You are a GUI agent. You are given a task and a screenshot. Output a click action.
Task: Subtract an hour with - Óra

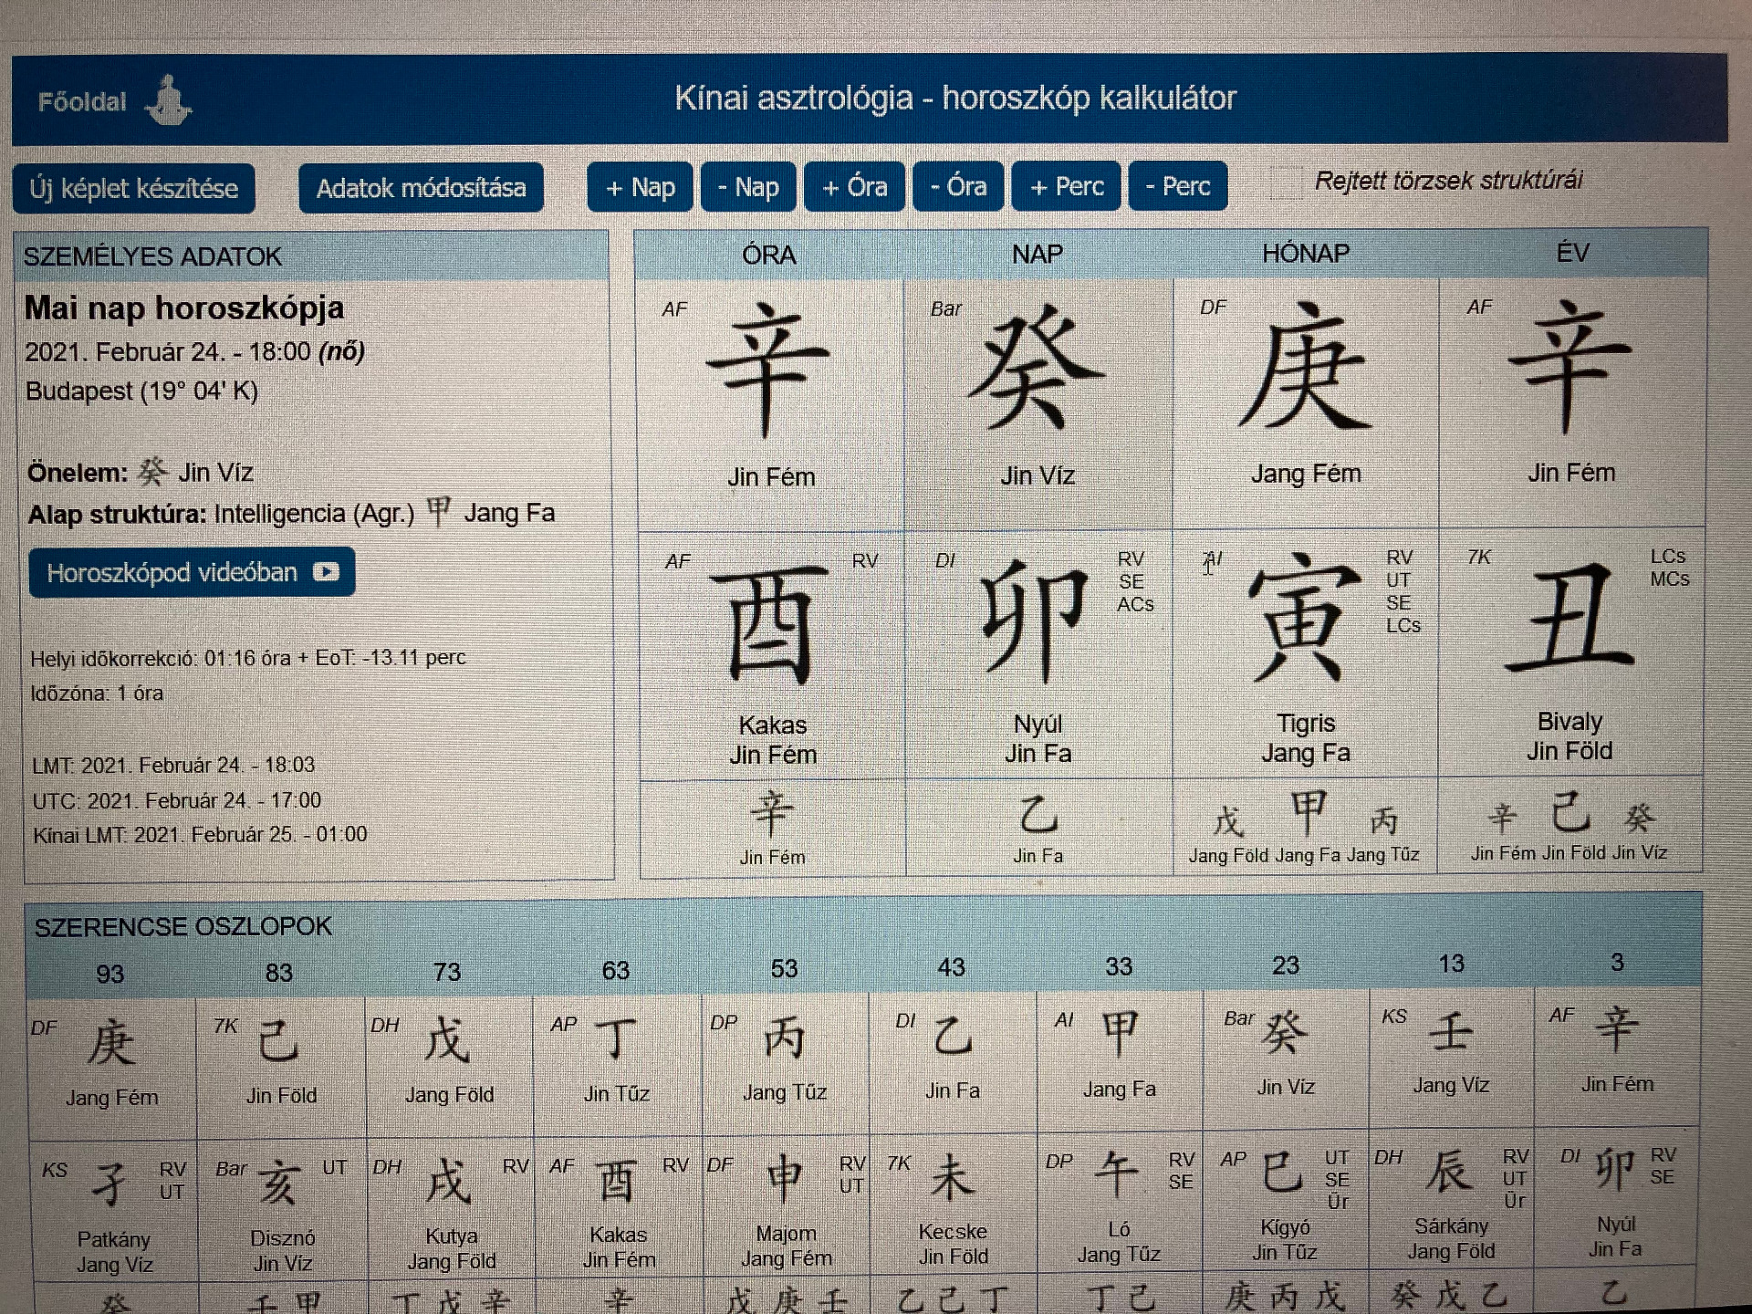click(x=958, y=186)
